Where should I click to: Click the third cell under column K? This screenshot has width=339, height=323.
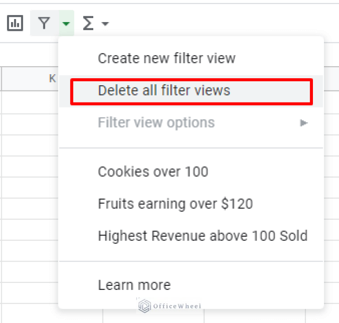(29, 145)
